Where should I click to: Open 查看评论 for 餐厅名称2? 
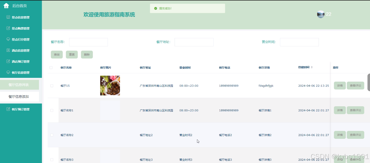tap(355, 135)
